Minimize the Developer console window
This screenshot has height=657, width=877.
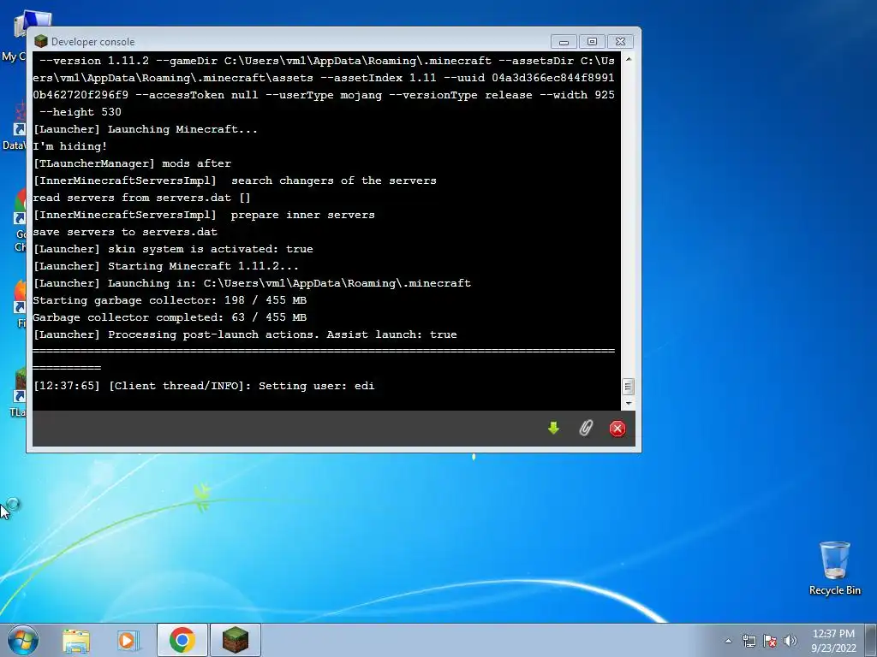[564, 42]
